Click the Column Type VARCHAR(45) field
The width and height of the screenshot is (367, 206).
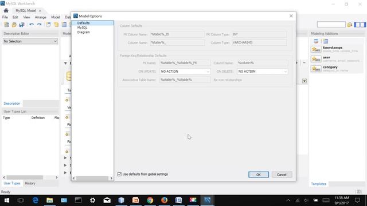[x=259, y=43]
